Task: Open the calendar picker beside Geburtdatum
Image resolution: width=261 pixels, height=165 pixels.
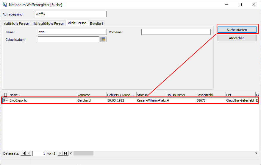Action: 103,40
